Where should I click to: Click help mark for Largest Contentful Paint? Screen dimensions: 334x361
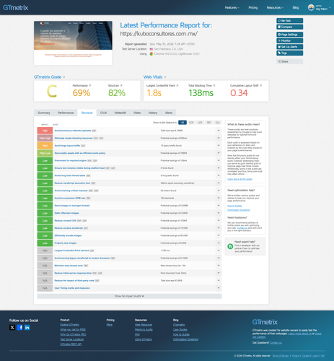pyautogui.click(x=177, y=85)
